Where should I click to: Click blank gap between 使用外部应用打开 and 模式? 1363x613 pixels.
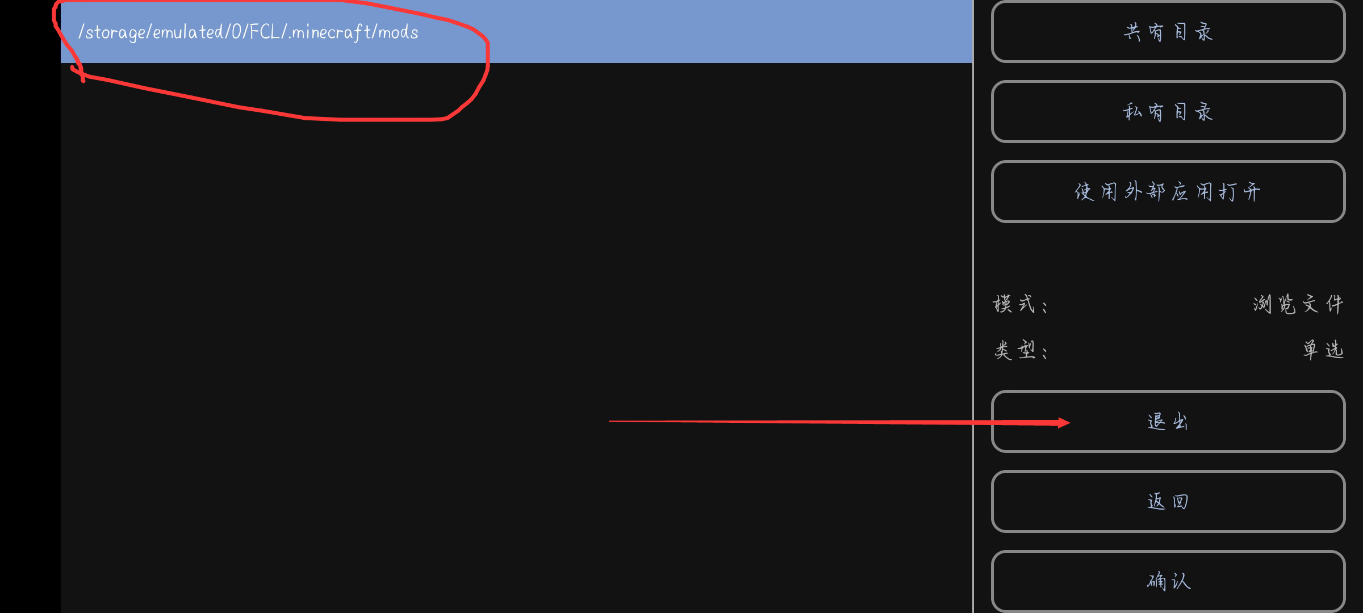1168,255
